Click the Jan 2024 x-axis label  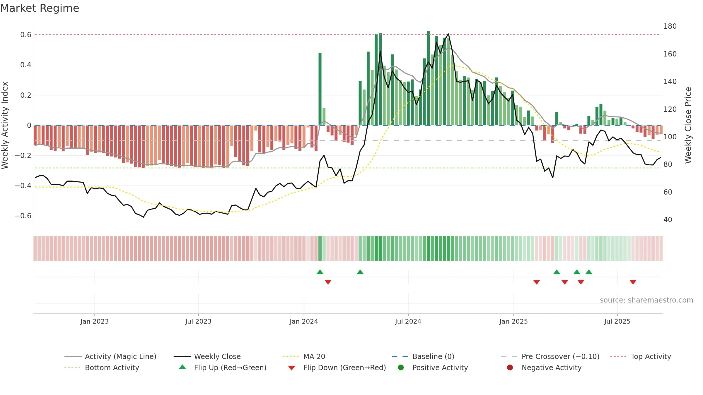click(x=304, y=321)
